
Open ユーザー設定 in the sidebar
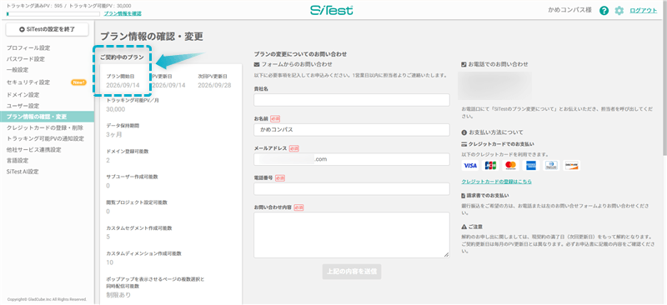[x=23, y=106]
